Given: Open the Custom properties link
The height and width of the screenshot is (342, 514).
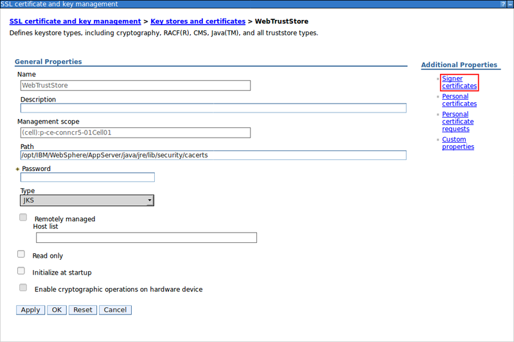Looking at the screenshot, I should point(458,143).
